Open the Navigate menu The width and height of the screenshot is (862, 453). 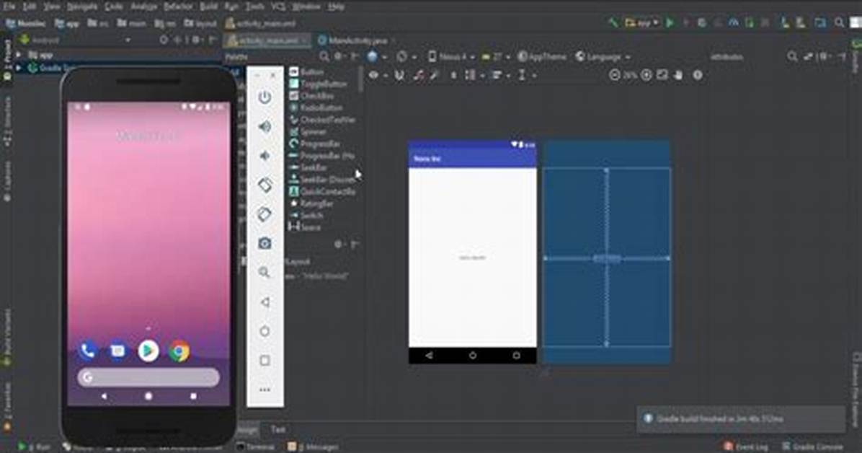[x=82, y=6]
